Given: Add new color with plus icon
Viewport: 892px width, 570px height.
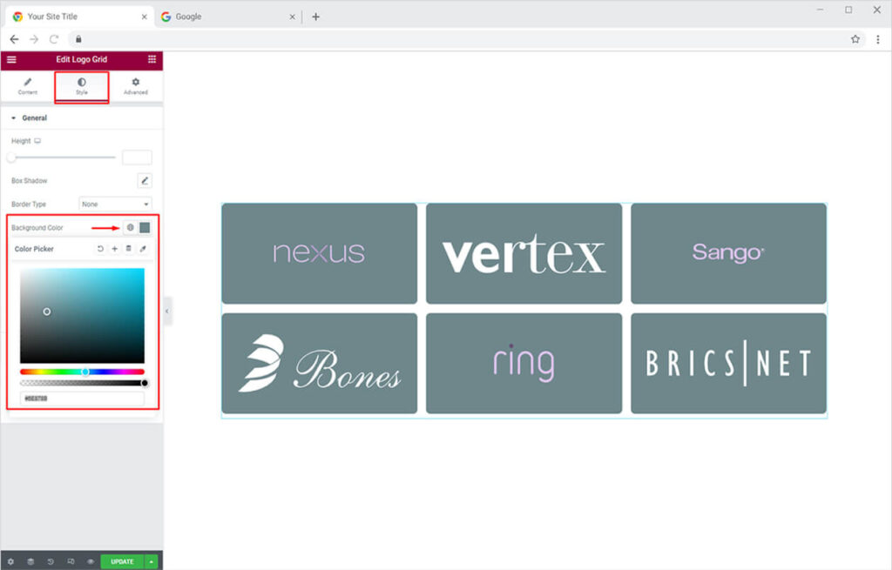Looking at the screenshot, I should tap(114, 249).
